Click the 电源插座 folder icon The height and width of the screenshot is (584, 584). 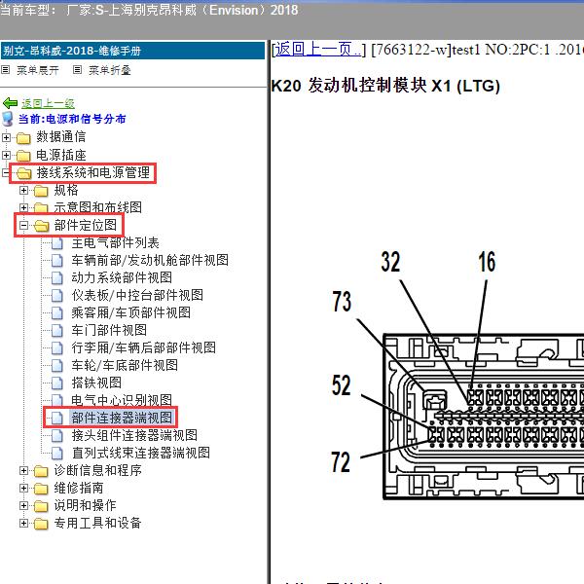click(x=23, y=156)
